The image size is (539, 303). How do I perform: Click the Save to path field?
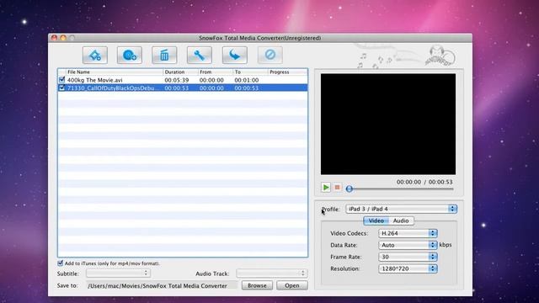click(162, 285)
